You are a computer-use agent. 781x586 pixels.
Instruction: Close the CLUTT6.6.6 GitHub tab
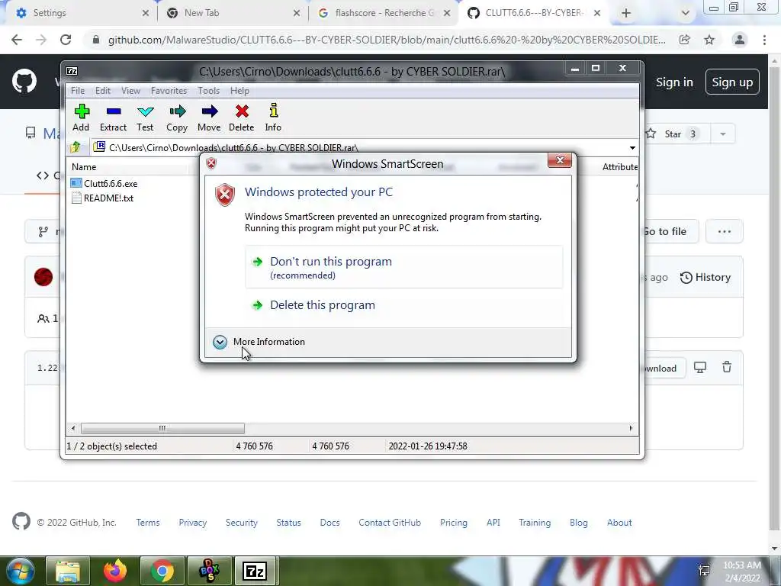pyautogui.click(x=597, y=13)
